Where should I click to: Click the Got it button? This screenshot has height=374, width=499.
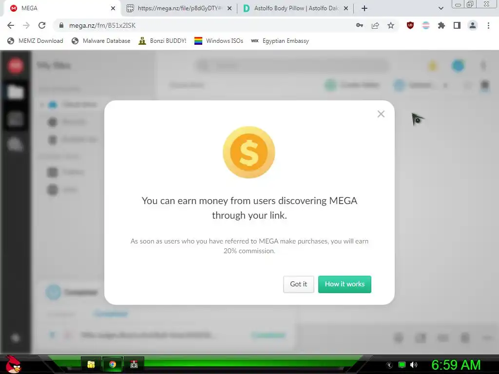click(299, 284)
